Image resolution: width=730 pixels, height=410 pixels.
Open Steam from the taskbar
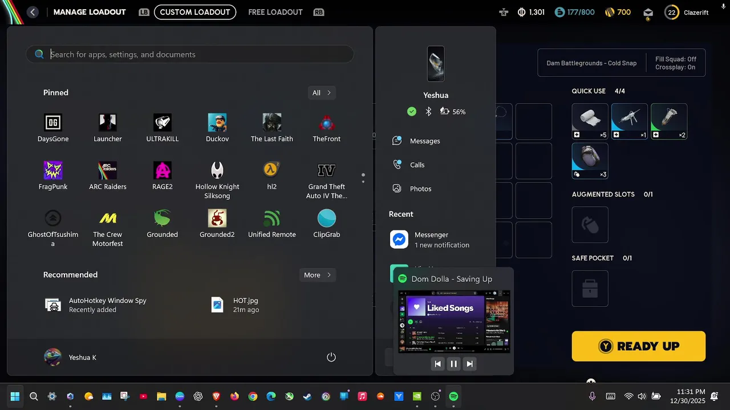coord(307,396)
